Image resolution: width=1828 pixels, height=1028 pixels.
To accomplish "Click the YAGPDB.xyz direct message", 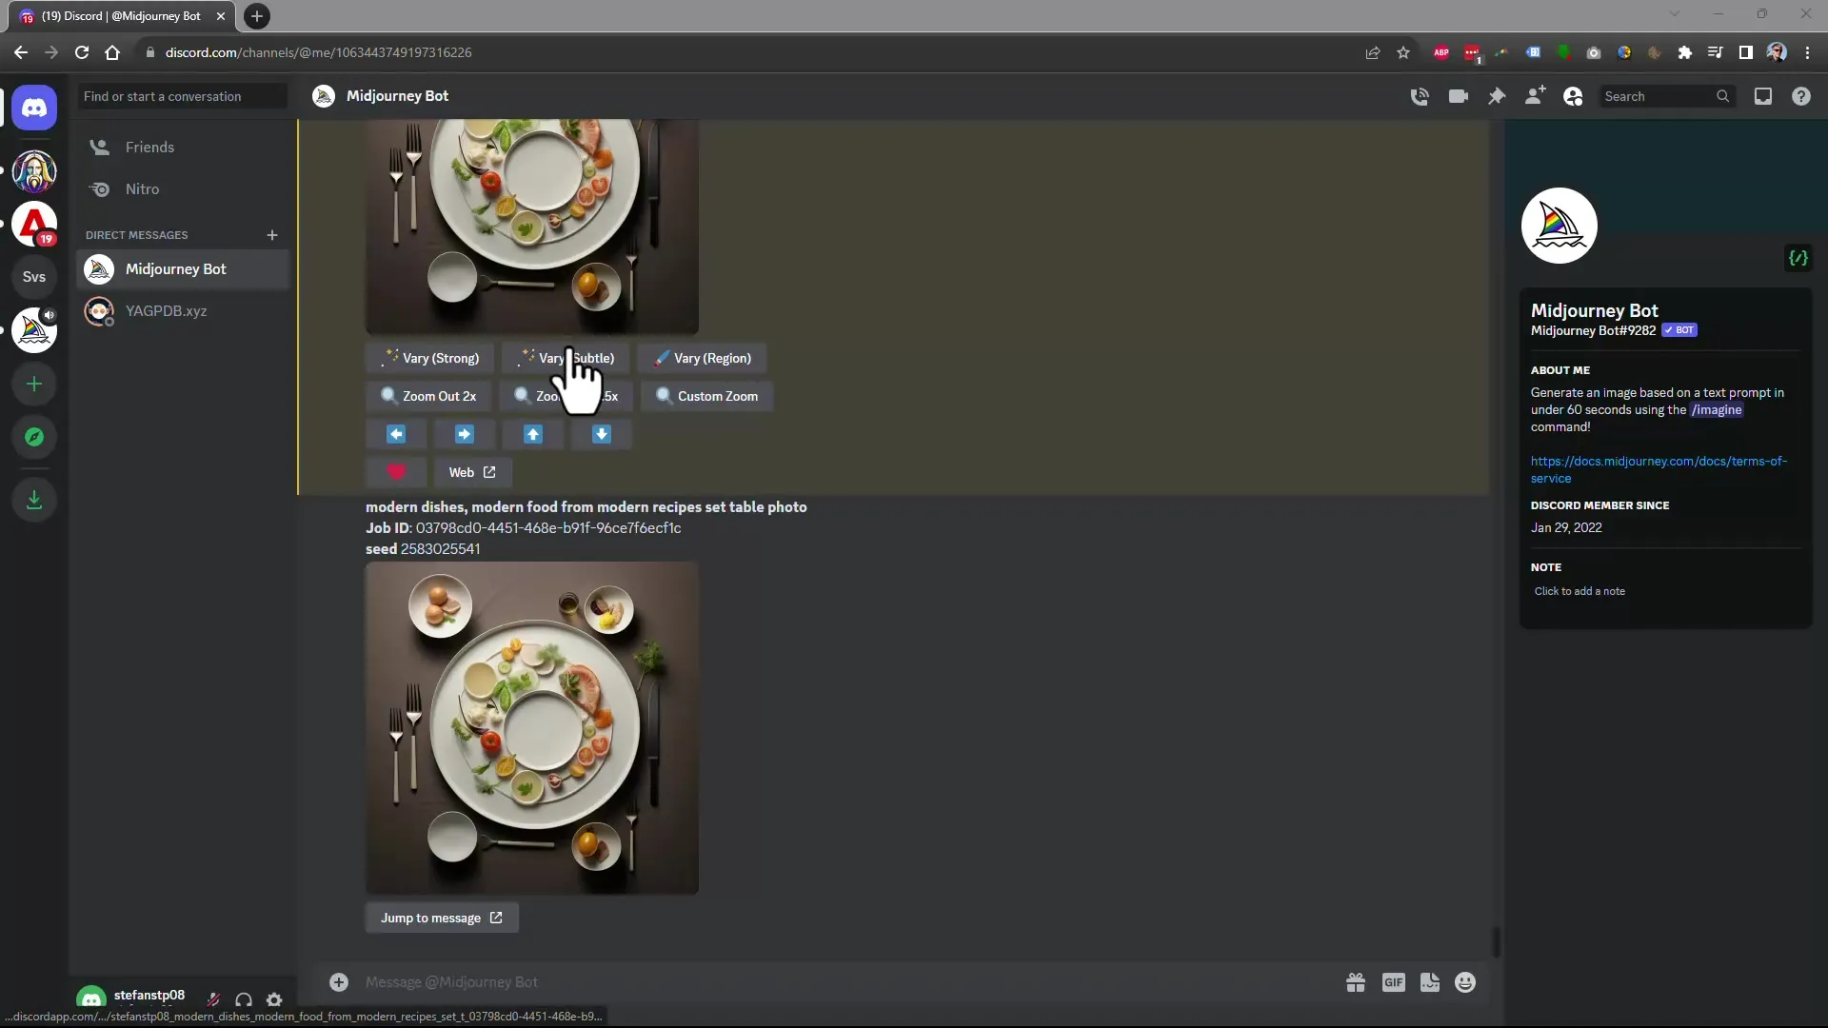I will 166,310.
